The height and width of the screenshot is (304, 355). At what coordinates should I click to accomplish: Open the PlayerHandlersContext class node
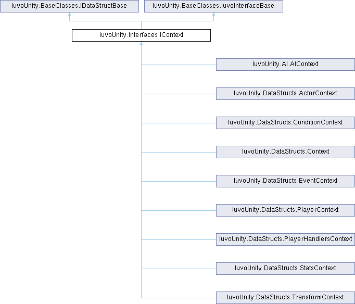tap(285, 239)
